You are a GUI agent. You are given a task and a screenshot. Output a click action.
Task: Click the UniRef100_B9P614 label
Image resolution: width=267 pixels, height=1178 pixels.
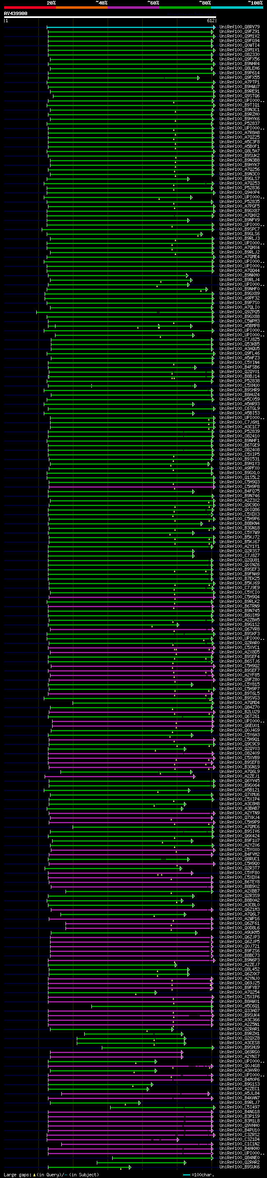click(x=239, y=73)
